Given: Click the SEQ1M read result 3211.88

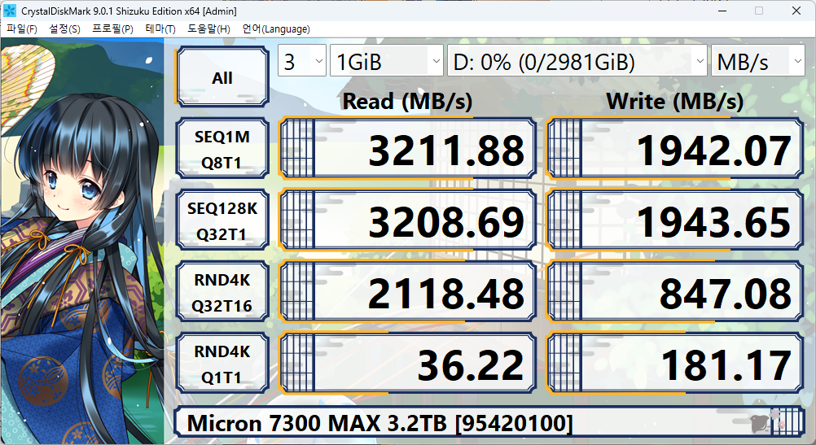Looking at the screenshot, I should (x=407, y=151).
